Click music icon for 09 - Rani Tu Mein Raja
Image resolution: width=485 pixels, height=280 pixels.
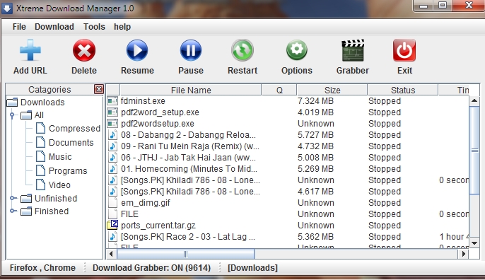tap(112, 146)
